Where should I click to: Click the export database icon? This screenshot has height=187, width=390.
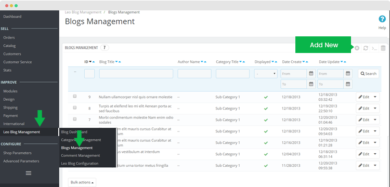point(383,48)
